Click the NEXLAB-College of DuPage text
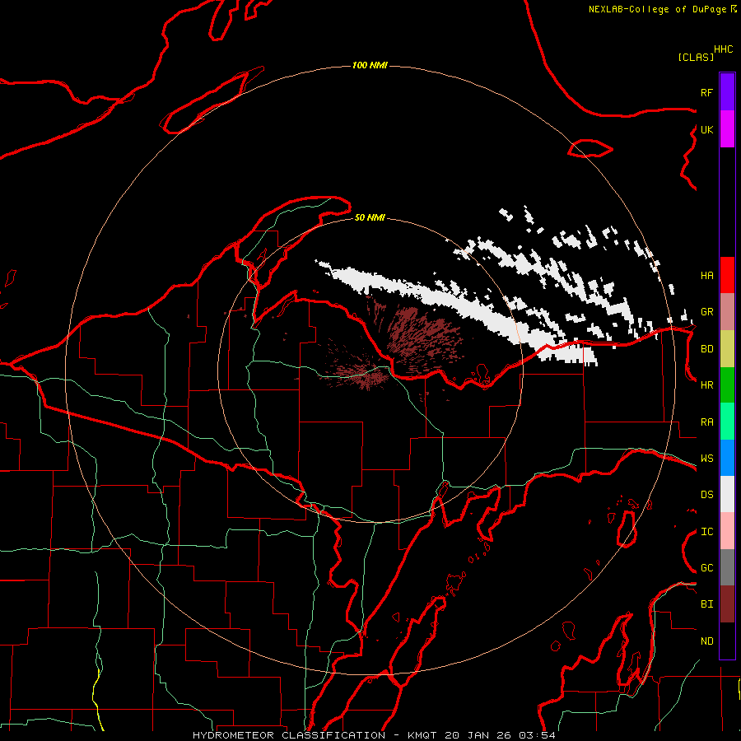 tap(659, 9)
